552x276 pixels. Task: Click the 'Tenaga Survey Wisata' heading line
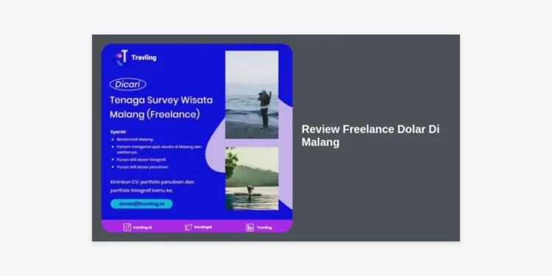[x=161, y=100]
